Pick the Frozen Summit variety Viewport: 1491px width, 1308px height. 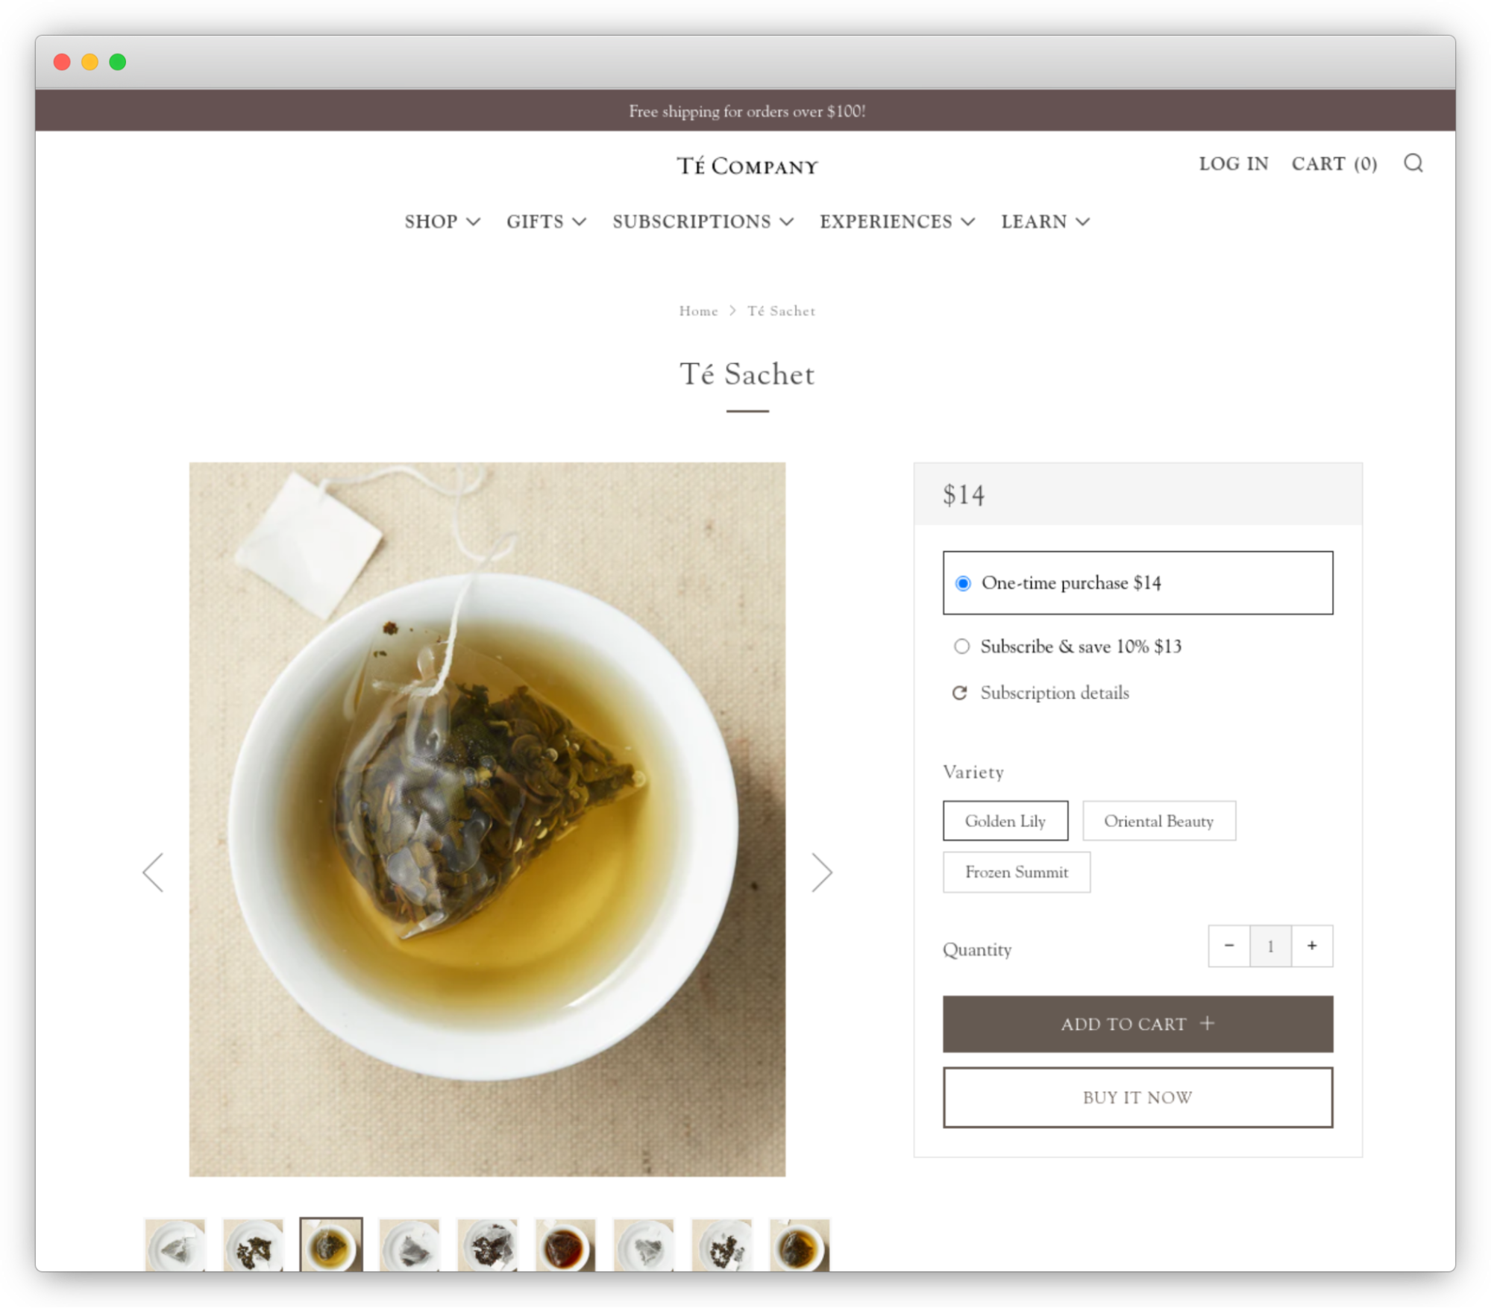pyautogui.click(x=1016, y=872)
